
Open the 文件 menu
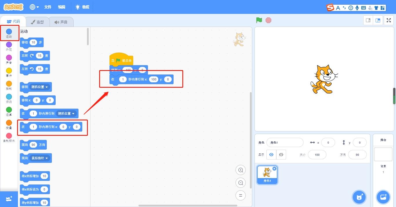tap(48, 7)
